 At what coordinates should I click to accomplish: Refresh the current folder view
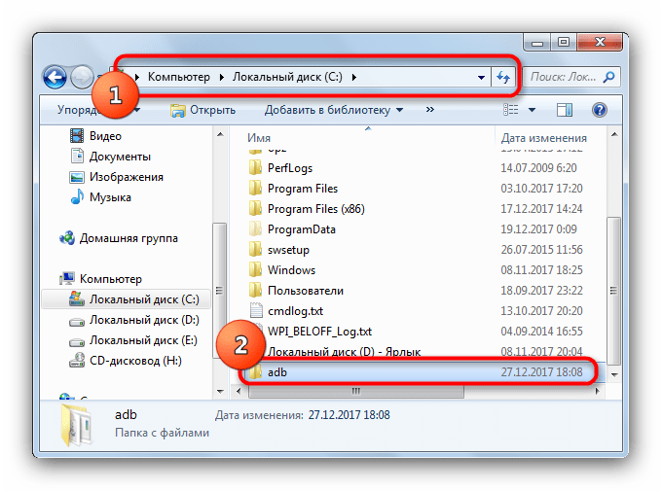point(503,77)
